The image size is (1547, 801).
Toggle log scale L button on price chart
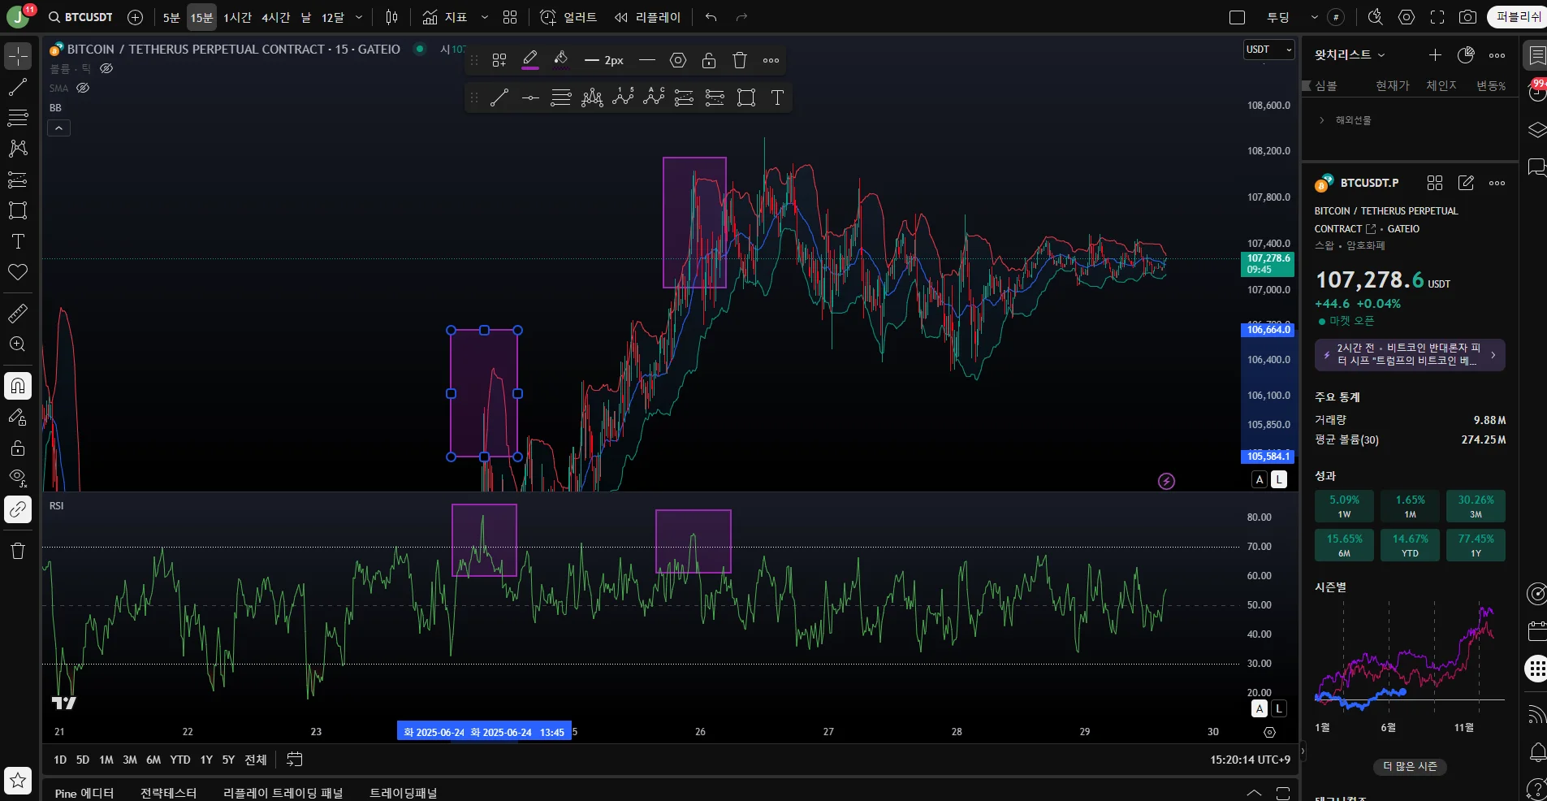click(1279, 479)
